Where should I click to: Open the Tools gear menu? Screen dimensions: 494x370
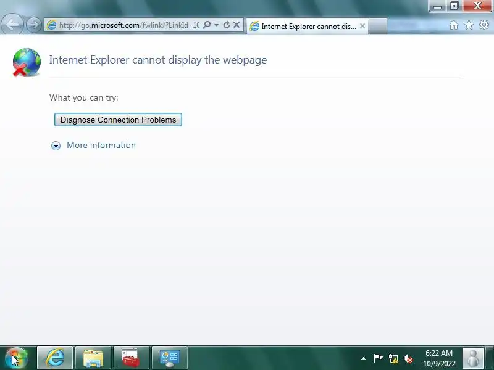[484, 25]
